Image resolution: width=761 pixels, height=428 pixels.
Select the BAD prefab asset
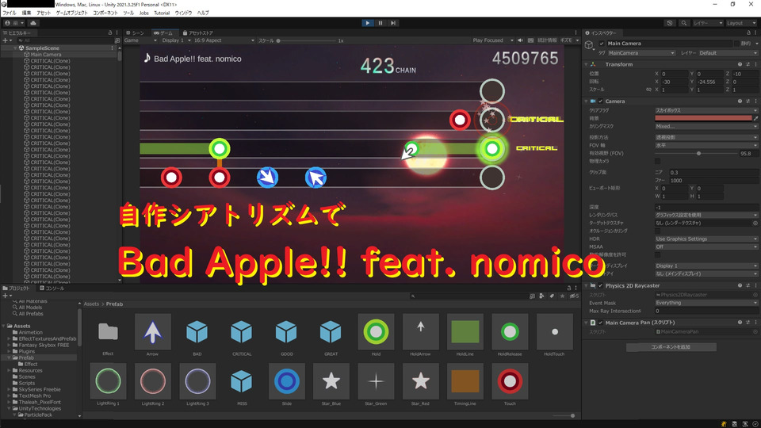(x=197, y=334)
